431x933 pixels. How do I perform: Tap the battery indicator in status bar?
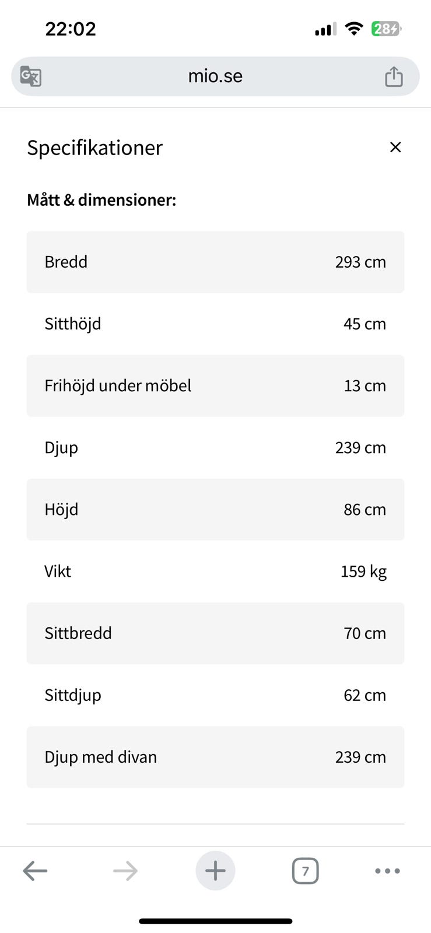(386, 29)
